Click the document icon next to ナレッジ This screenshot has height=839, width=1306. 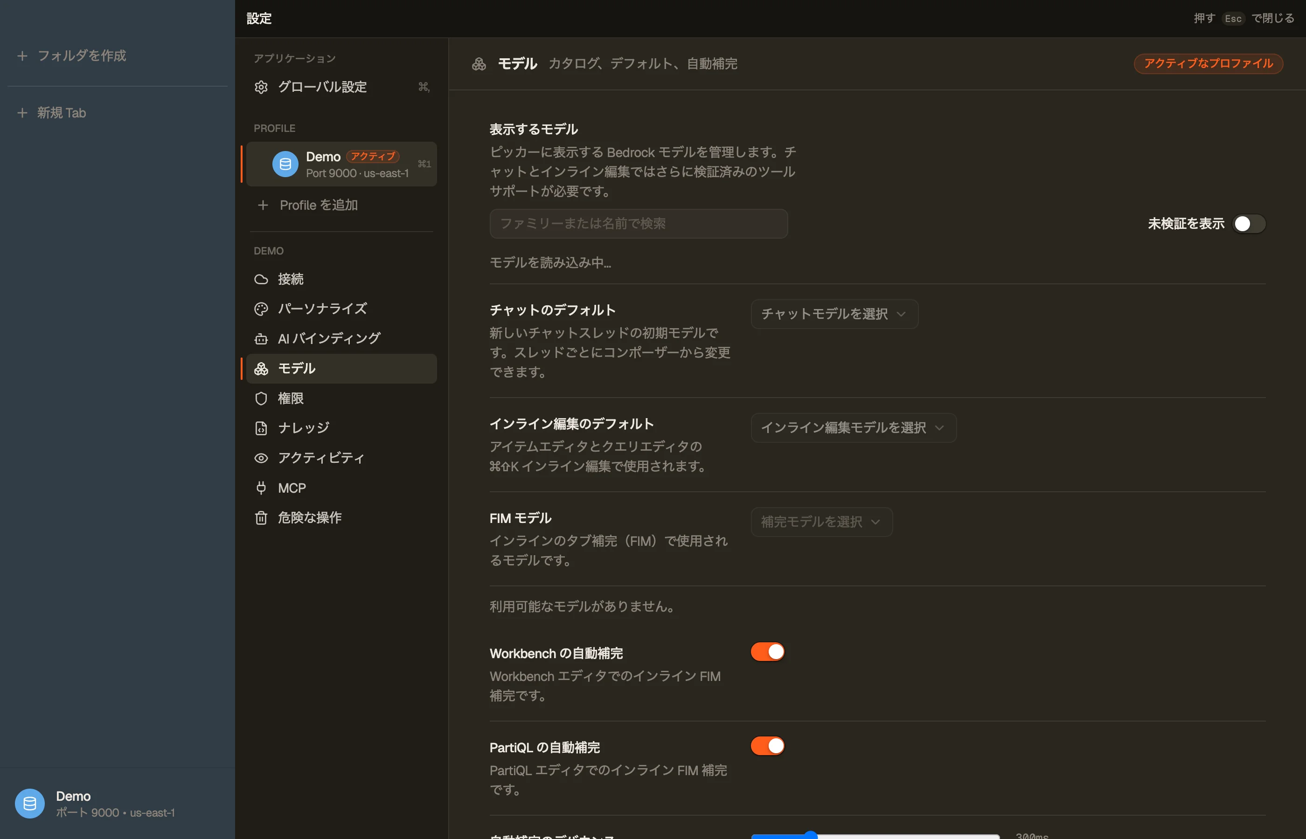pos(261,428)
